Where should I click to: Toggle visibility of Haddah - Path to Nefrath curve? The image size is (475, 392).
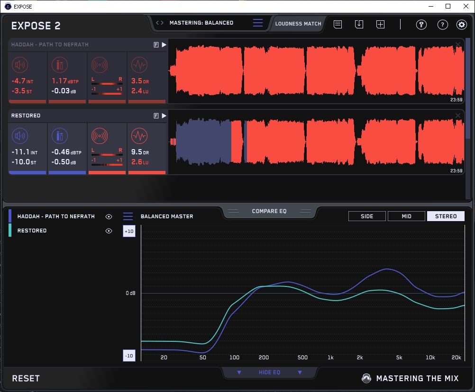pos(109,216)
